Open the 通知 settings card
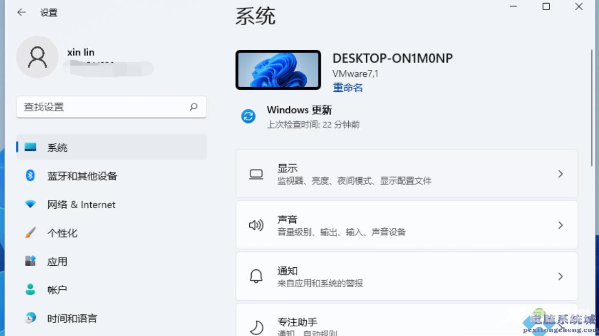Image resolution: width=599 pixels, height=336 pixels. (x=407, y=276)
